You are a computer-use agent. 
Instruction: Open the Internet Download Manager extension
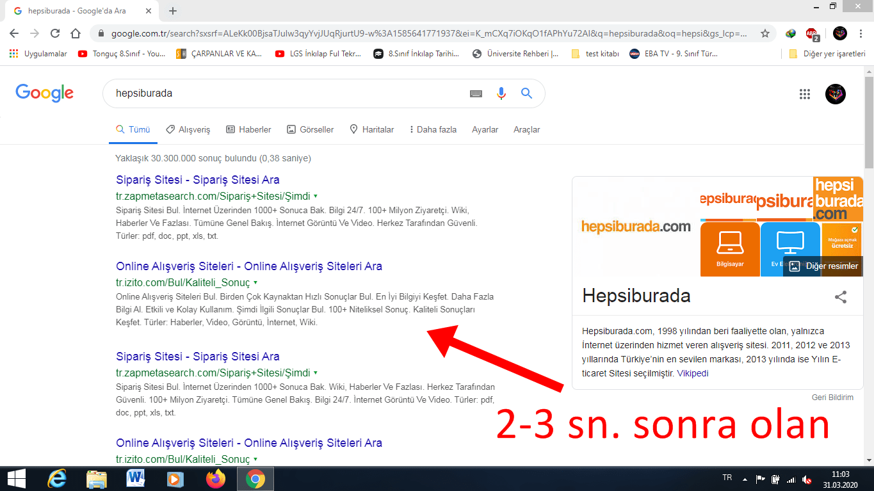(x=791, y=33)
